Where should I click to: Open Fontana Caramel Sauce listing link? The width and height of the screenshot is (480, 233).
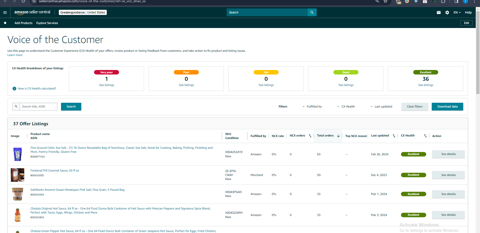(x=55, y=170)
